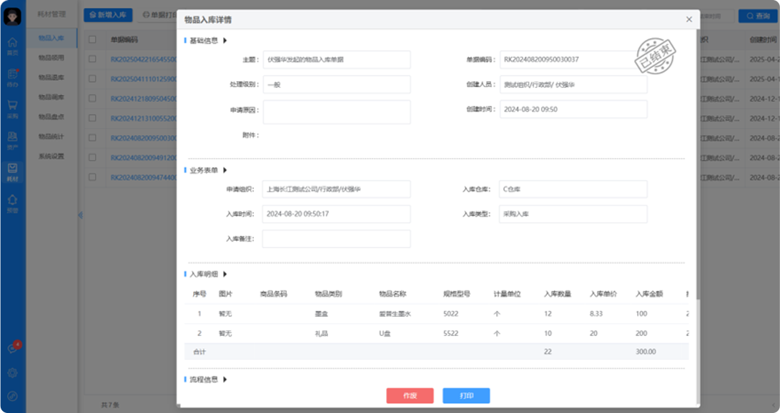Open the 首页 home icon in sidebar

point(12,46)
